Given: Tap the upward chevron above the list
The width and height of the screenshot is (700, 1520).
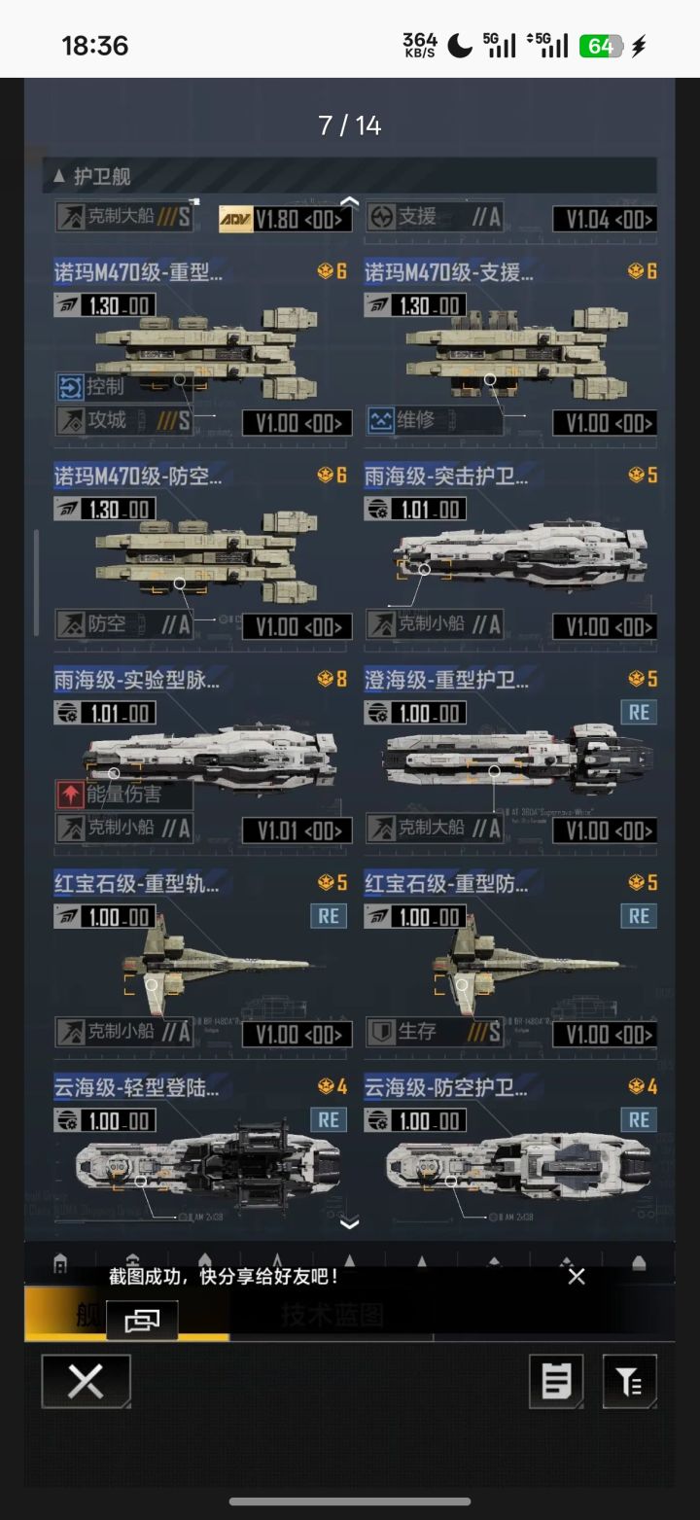Looking at the screenshot, I should pyautogui.click(x=350, y=201).
